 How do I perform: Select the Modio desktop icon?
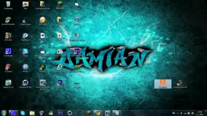(25, 68)
